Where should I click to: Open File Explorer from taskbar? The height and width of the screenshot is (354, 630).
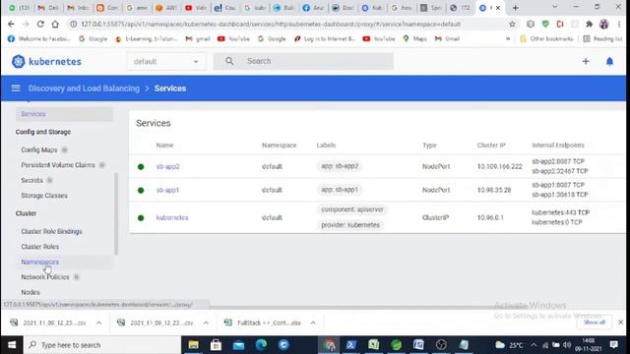coord(193,345)
